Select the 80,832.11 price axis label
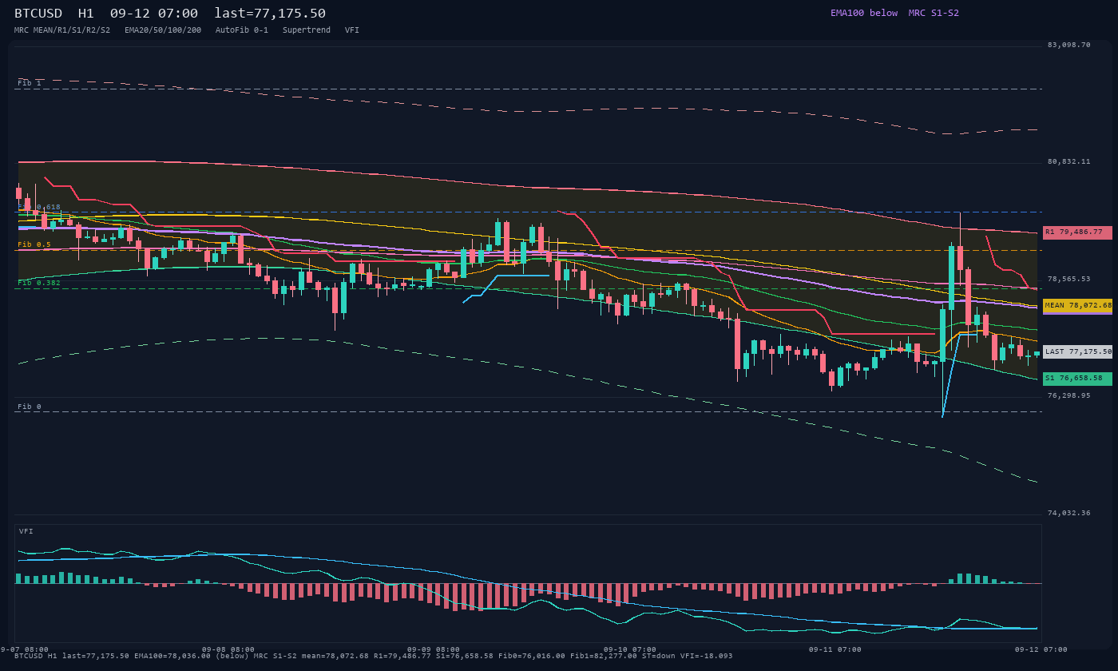This screenshot has width=1118, height=671. click(1068, 161)
